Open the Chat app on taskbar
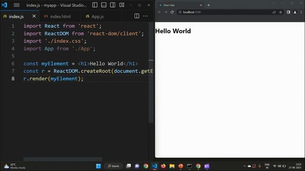Viewport: 305px width, 171px height. [x=137, y=166]
